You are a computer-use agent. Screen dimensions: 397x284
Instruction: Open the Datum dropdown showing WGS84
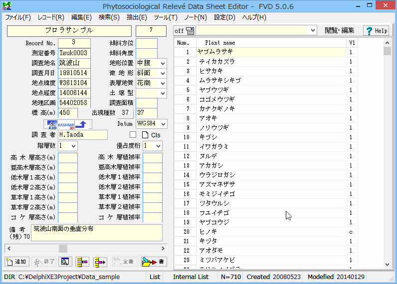click(x=163, y=124)
